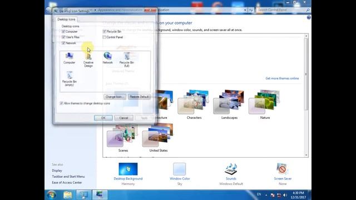Open File Explorer from taskbar
Viewport: 356px width, 200px height.
pos(67,195)
